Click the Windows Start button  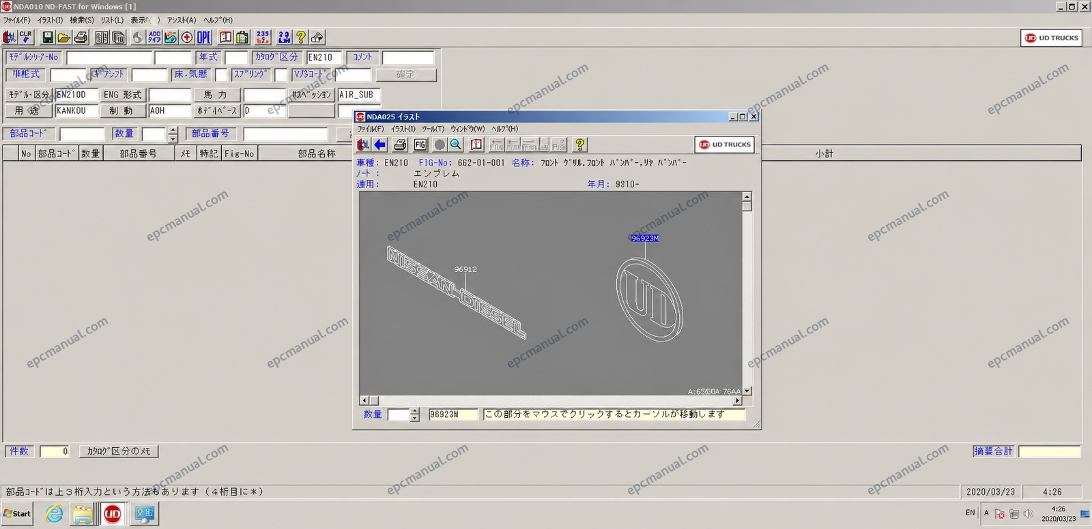coord(17,514)
